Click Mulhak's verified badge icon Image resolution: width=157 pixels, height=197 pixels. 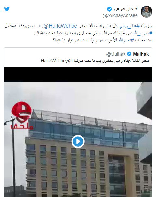(x=129, y=54)
